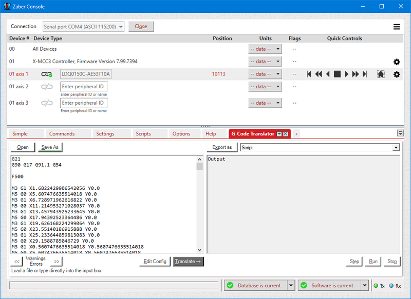Go to next warning or error
The image size is (411, 299).
click(x=57, y=262)
